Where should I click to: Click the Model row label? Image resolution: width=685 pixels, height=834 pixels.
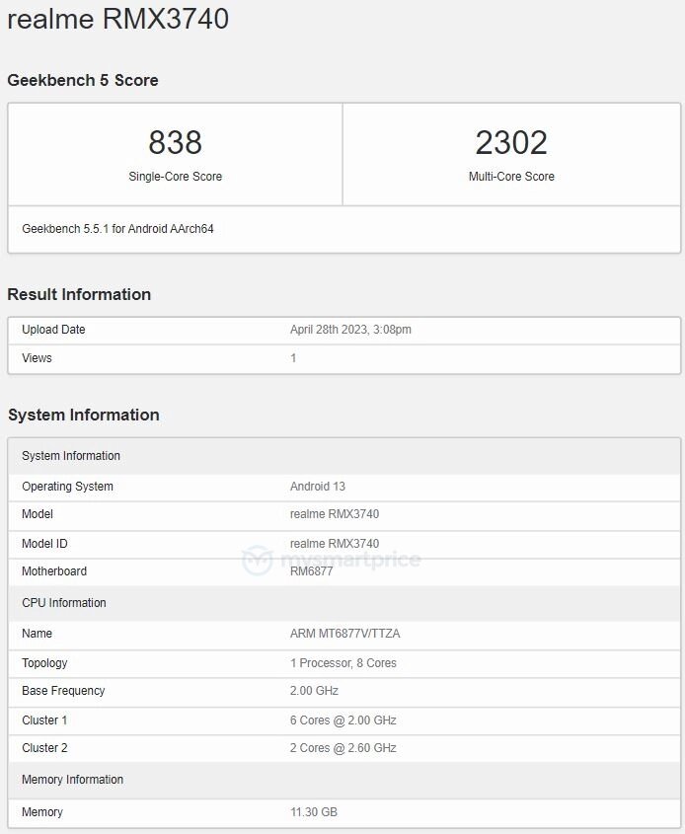click(x=38, y=514)
